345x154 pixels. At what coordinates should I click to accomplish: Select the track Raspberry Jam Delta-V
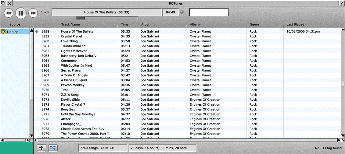click(x=79, y=56)
